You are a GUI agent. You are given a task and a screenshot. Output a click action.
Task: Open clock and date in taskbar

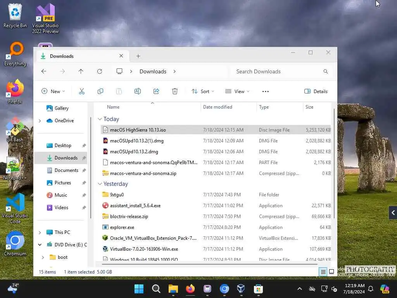[354, 289]
